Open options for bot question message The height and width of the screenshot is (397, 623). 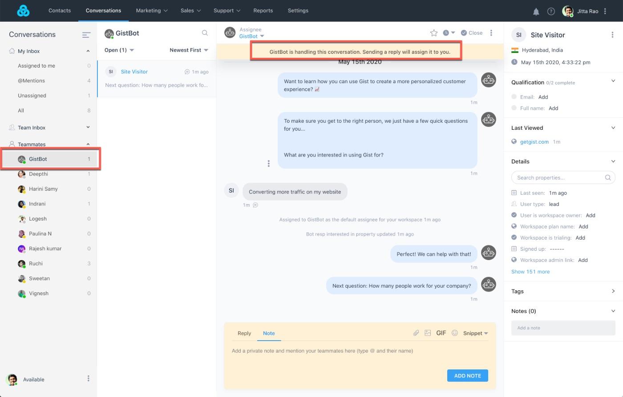(268, 164)
